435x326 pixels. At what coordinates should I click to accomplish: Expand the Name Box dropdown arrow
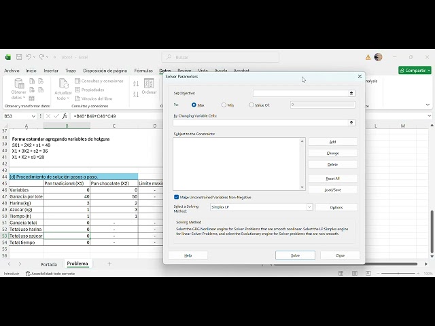33,116
